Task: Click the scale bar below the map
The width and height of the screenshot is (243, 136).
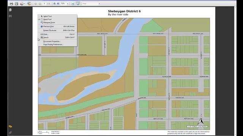Action: pyautogui.click(x=43, y=132)
